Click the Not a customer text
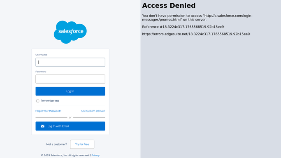The width and height of the screenshot is (281, 158). click(x=56, y=144)
